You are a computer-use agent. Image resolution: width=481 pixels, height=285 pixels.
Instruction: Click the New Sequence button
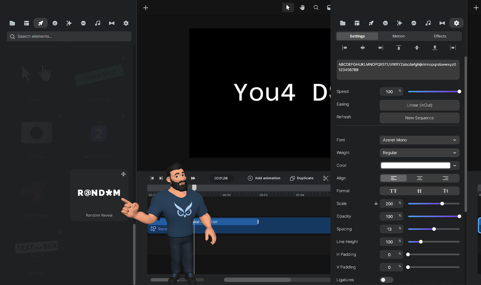click(x=419, y=118)
